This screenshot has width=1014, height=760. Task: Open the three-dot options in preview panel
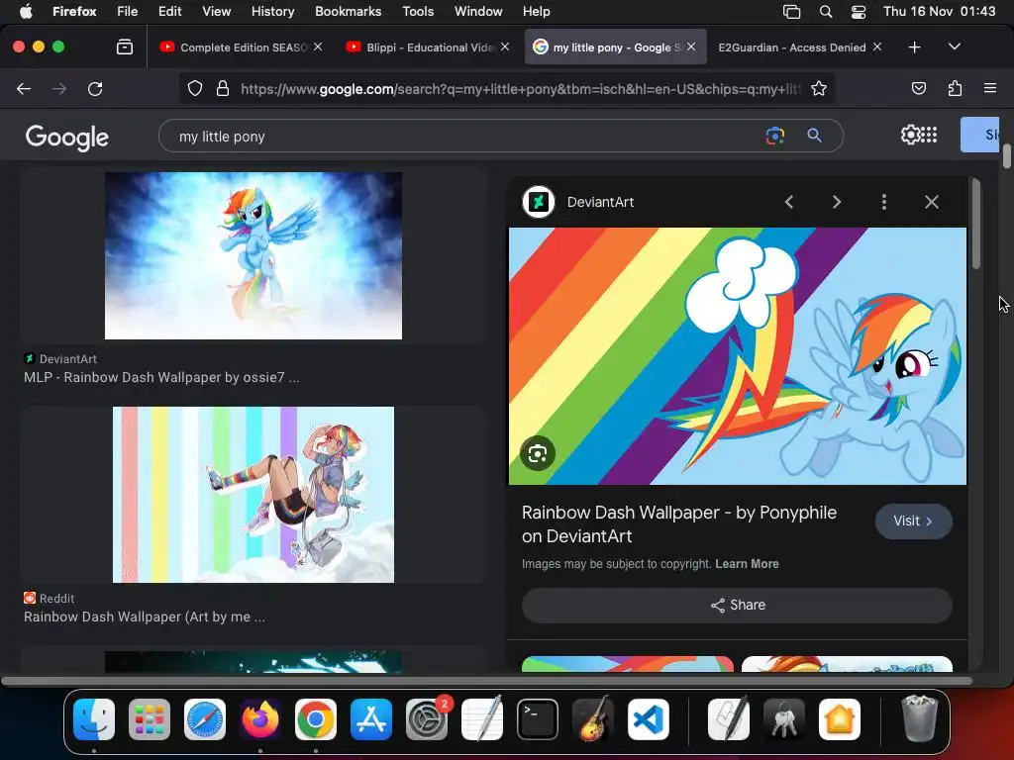[884, 202]
